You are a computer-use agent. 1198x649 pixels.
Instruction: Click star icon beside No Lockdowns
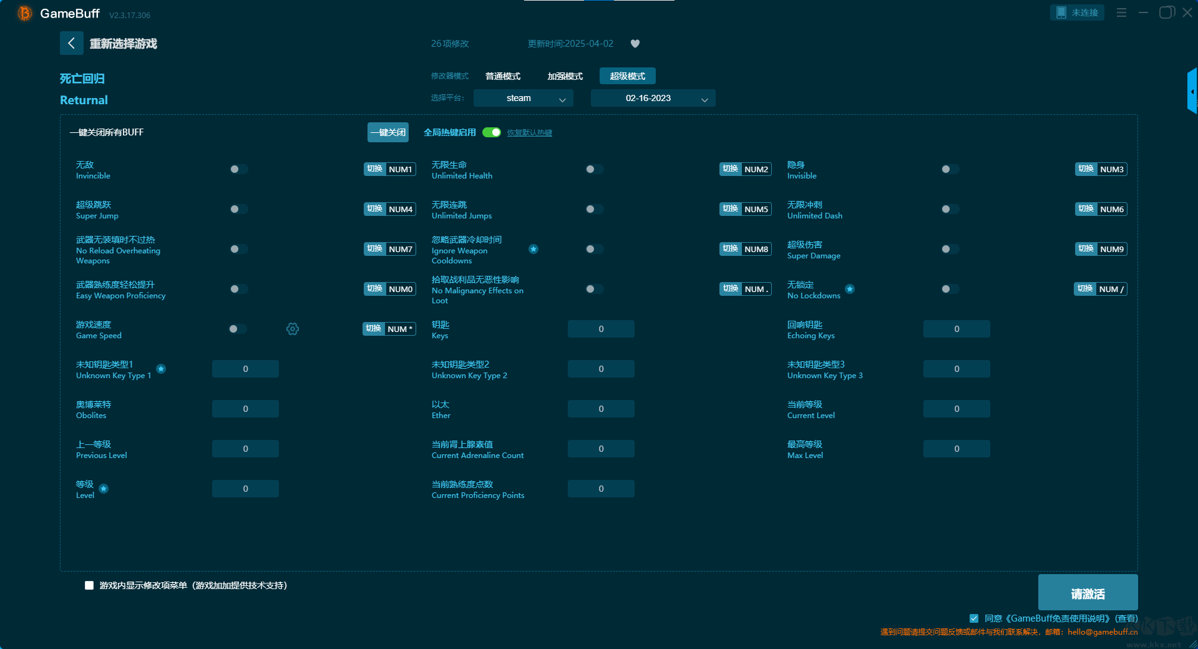850,289
